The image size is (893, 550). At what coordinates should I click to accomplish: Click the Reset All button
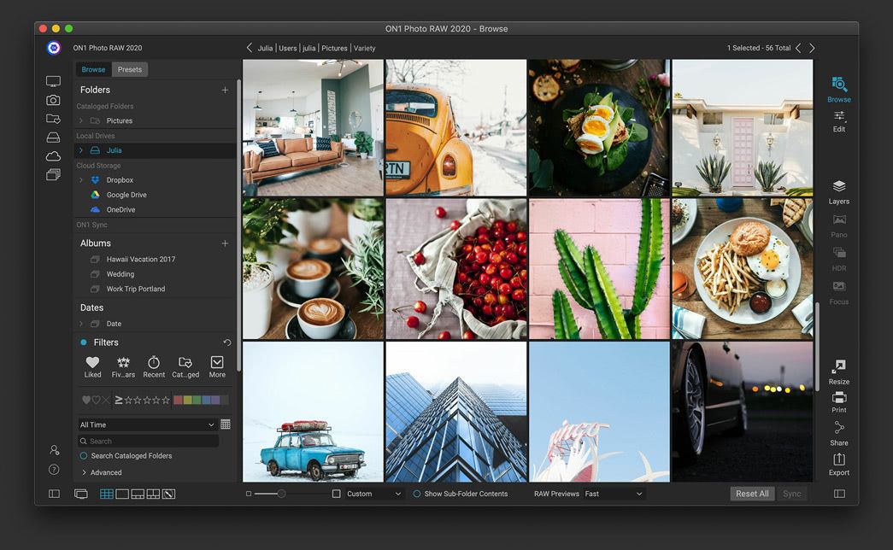tap(752, 494)
